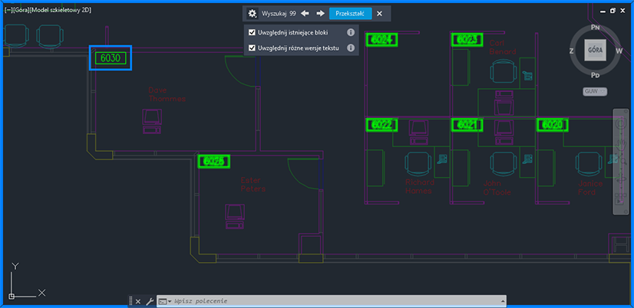Select the phone block in Richard Hames' cubicle

[442, 159]
